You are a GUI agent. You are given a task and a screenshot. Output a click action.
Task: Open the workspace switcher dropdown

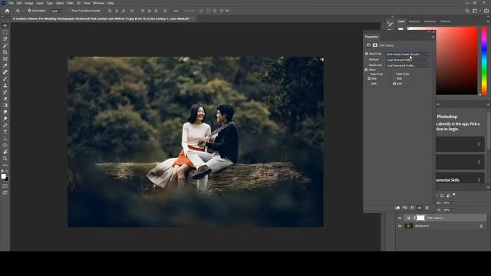point(476,11)
